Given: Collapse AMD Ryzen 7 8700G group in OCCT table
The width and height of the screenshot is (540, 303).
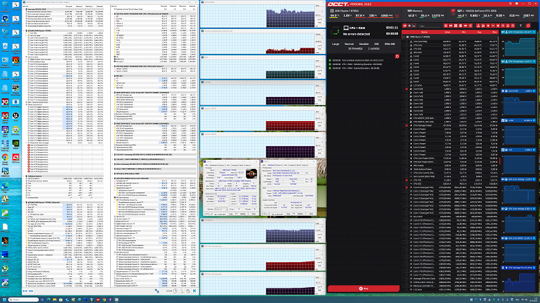Looking at the screenshot, I should (404, 37).
